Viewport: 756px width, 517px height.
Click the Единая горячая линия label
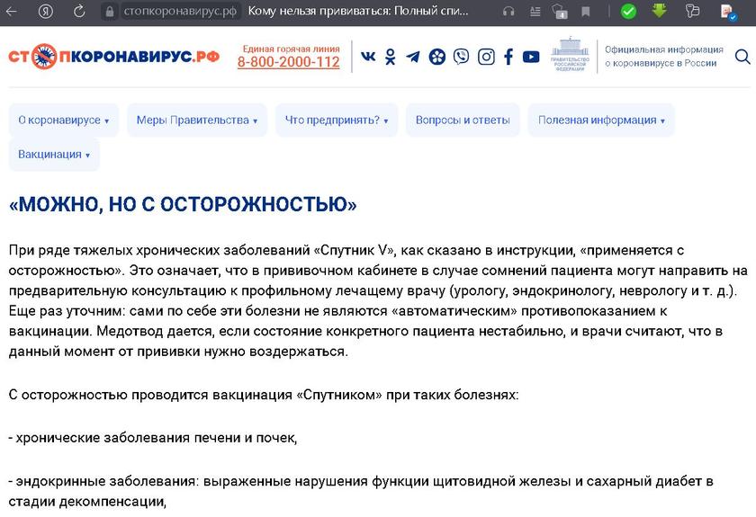[292, 49]
